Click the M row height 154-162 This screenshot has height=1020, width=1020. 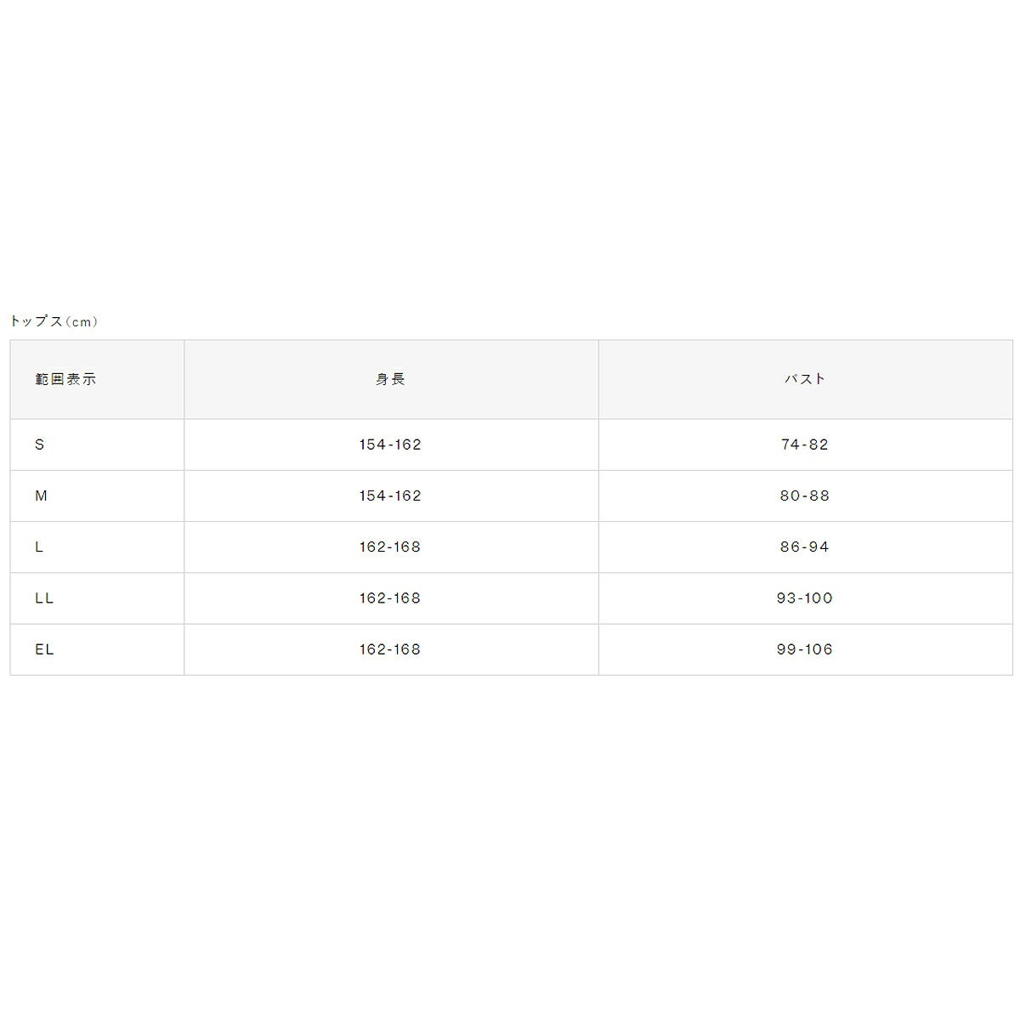(x=390, y=496)
